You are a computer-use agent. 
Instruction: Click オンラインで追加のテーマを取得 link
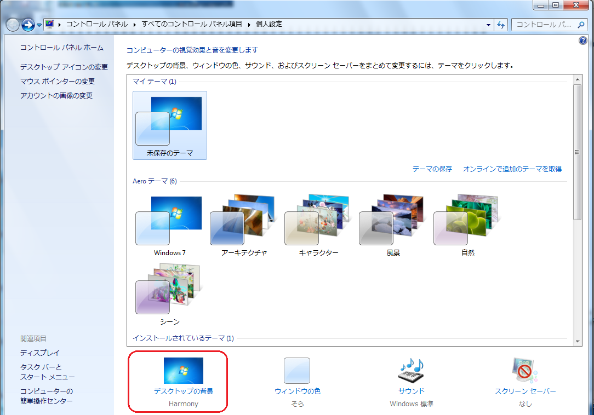pos(512,169)
